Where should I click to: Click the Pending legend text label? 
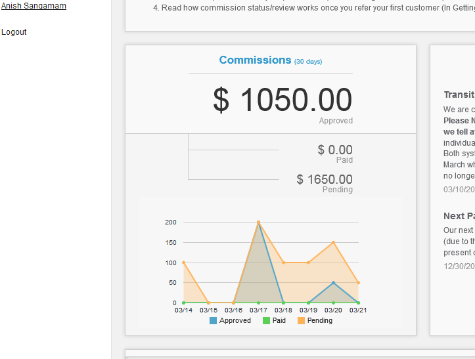(320, 321)
